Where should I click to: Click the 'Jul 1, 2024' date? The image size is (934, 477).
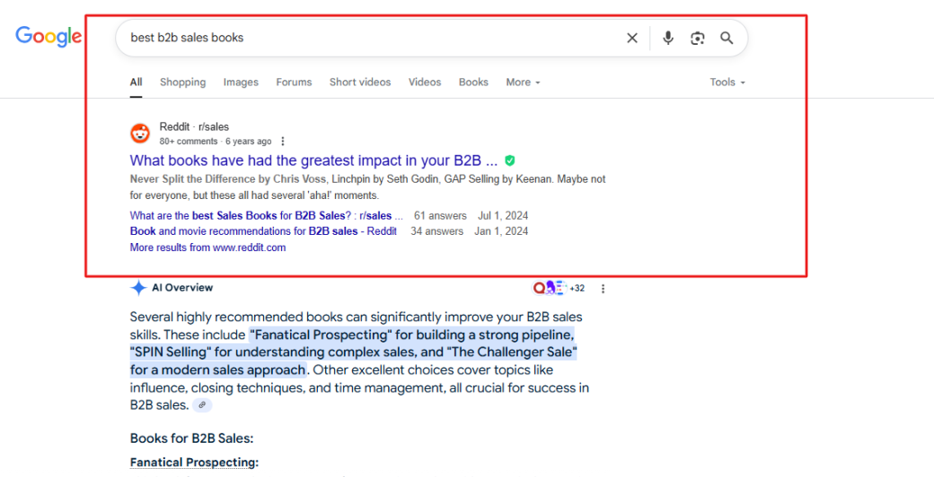[x=503, y=216]
